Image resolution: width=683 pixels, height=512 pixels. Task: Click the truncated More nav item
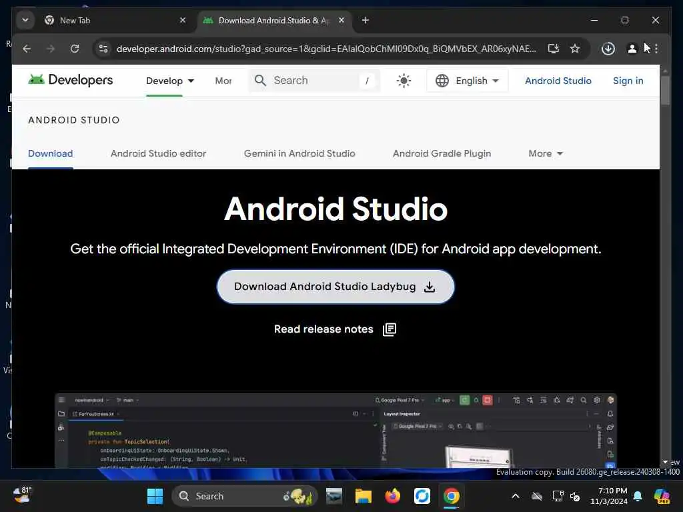pos(223,81)
